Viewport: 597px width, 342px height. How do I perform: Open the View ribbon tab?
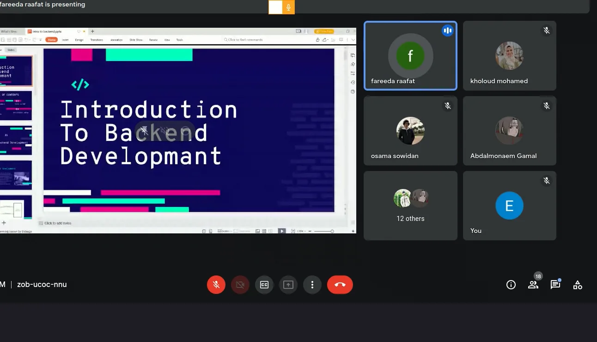pos(167,40)
